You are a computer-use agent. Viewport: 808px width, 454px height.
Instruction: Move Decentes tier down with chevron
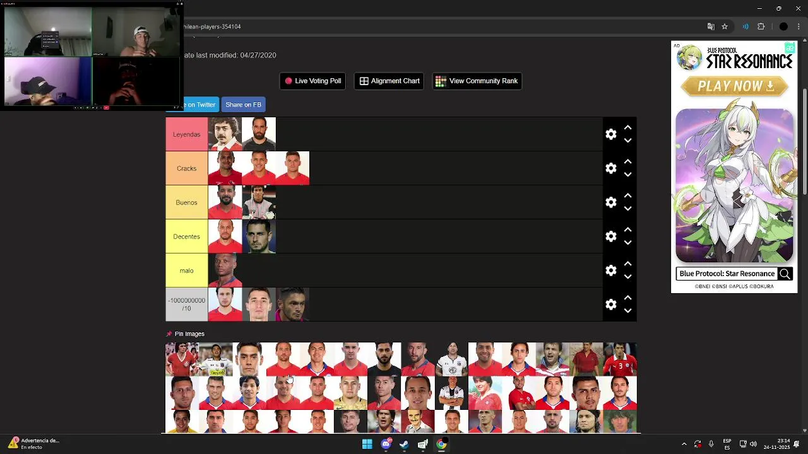point(627,243)
